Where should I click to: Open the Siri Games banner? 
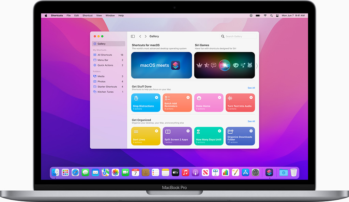coord(224,65)
